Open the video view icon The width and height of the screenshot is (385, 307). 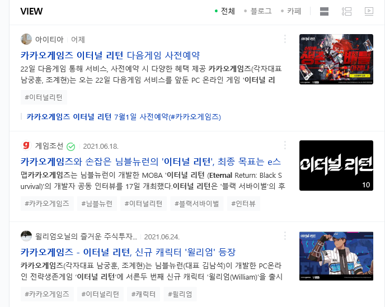[369, 11]
